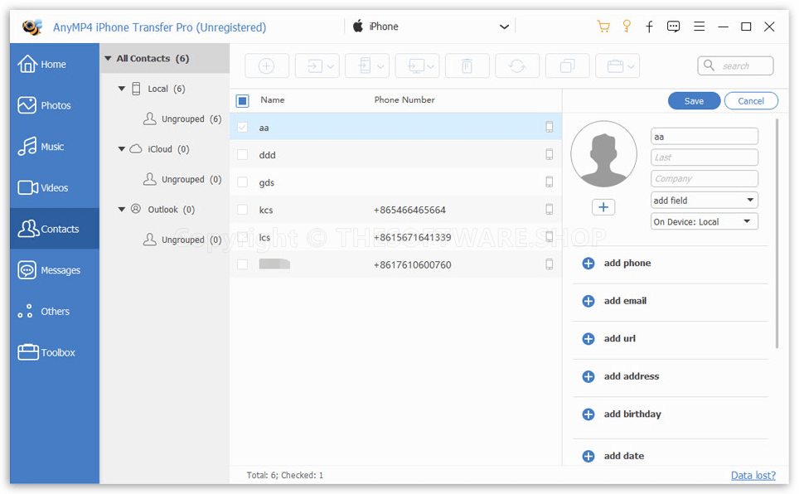The width and height of the screenshot is (799, 494).
Task: Click the plus icon beside add birthday
Action: [588, 414]
